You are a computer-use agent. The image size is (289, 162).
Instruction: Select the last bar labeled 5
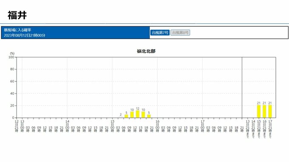149,116
